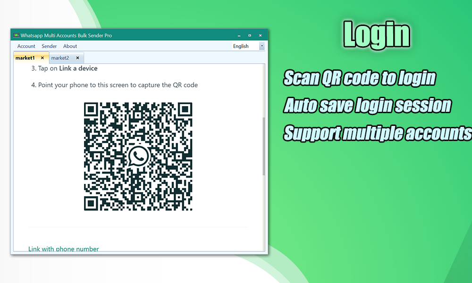Switch to the market2 tab
This screenshot has width=472, height=283.
tap(61, 58)
